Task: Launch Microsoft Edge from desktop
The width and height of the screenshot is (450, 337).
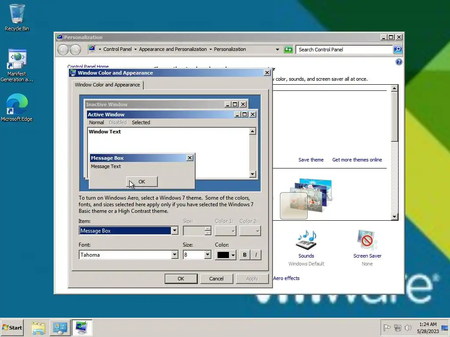Action: coord(17,108)
